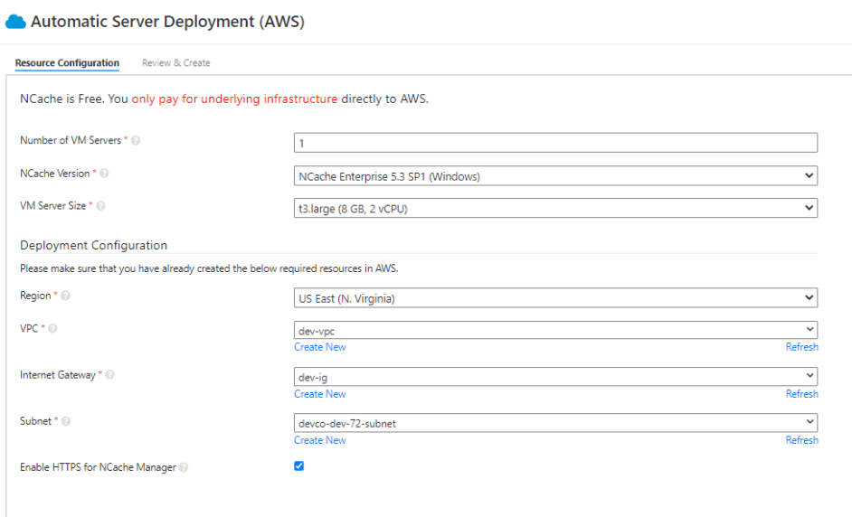Focus the Number of VM Servers input
Viewport: 852px width, 517px height.
[555, 143]
